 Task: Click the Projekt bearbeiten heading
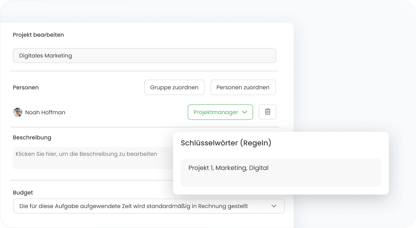[x=38, y=35]
